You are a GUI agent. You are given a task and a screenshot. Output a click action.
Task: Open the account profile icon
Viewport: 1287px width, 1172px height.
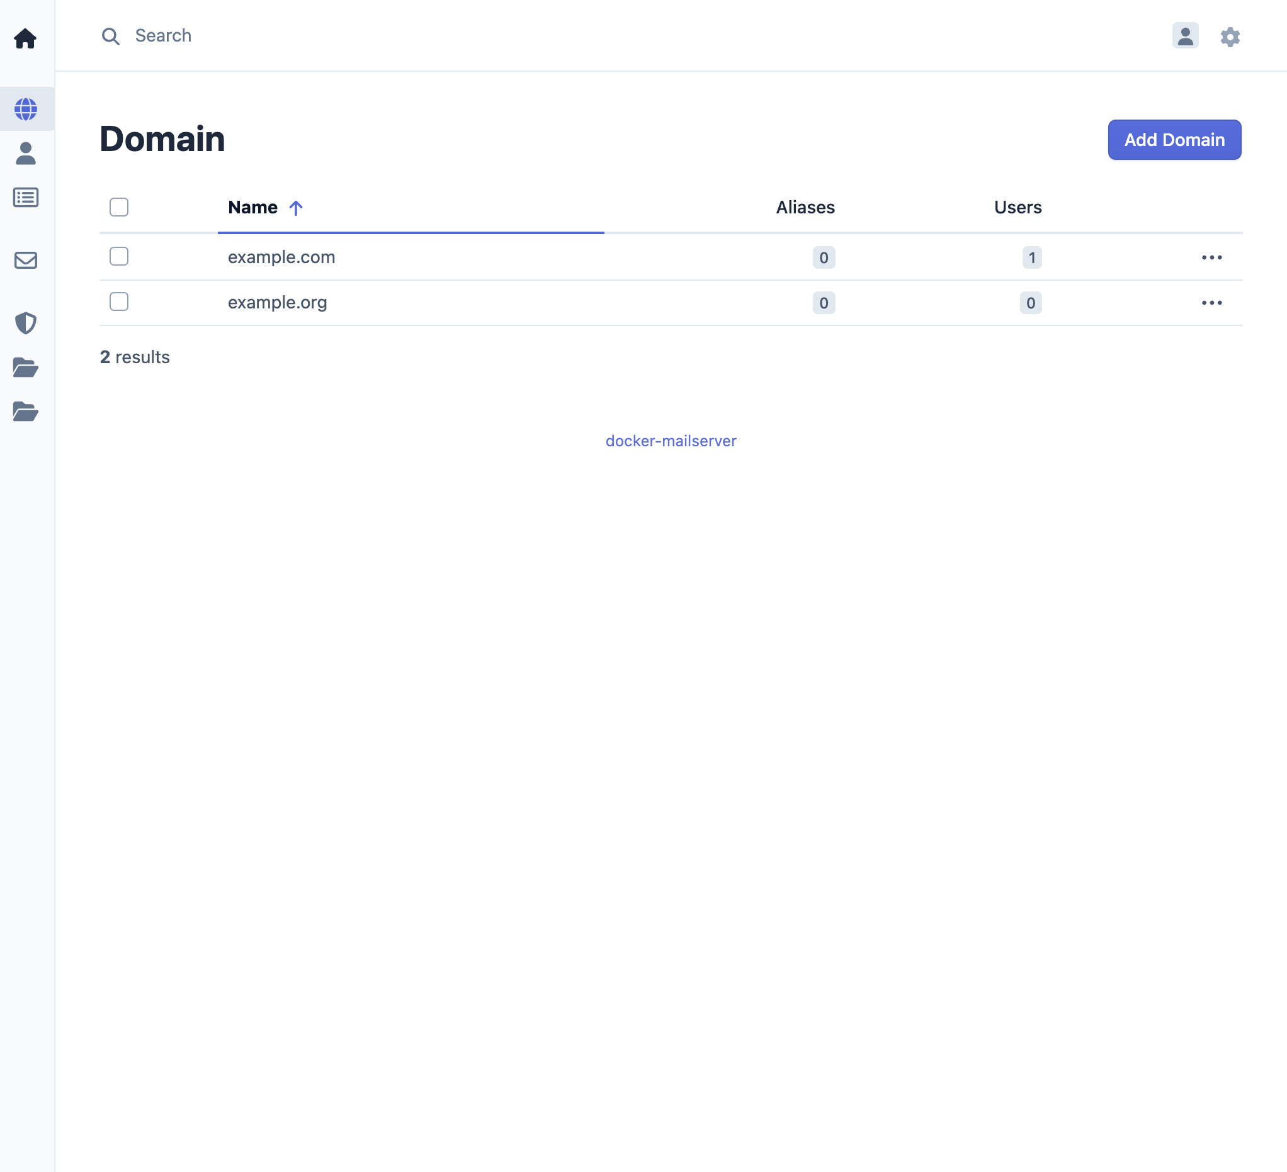pyautogui.click(x=1186, y=37)
